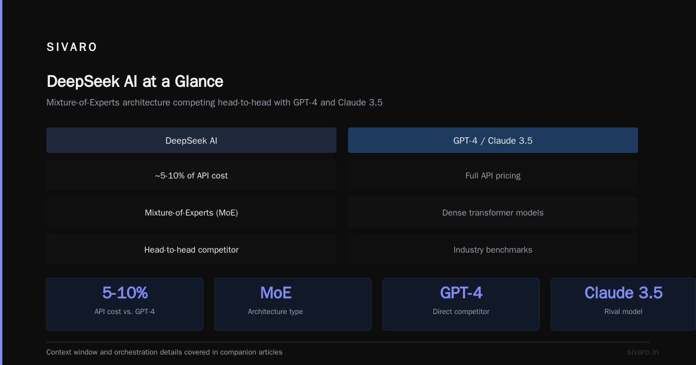The height and width of the screenshot is (365, 696).
Task: Click the large MoE stat value
Action: pyautogui.click(x=275, y=293)
